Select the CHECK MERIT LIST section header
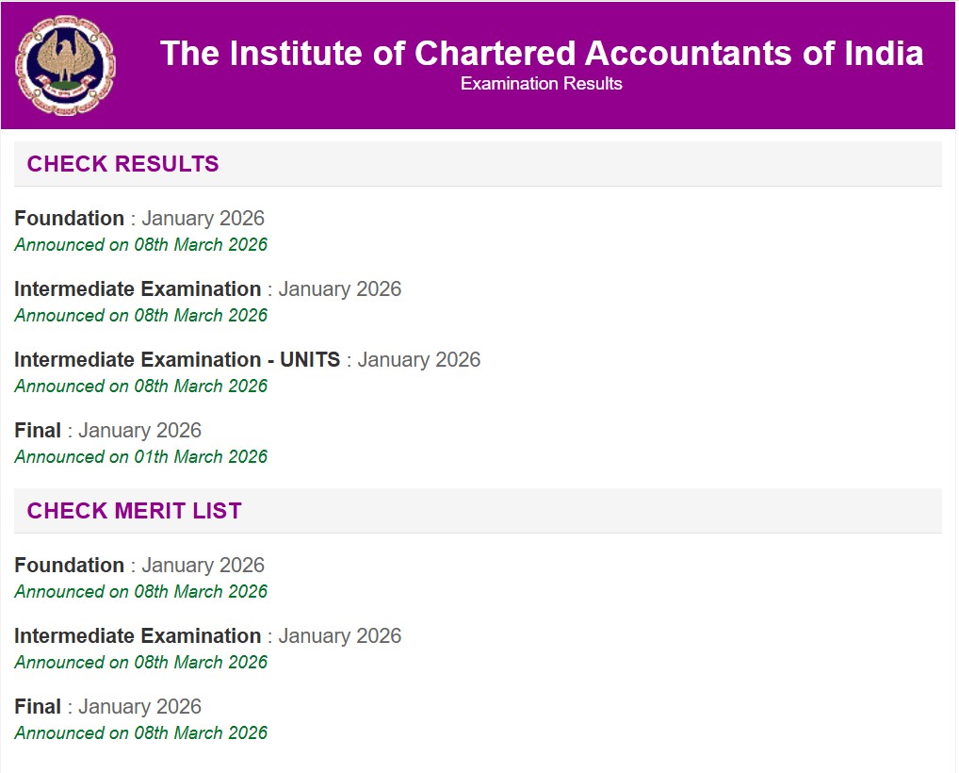This screenshot has width=959, height=773. (133, 510)
